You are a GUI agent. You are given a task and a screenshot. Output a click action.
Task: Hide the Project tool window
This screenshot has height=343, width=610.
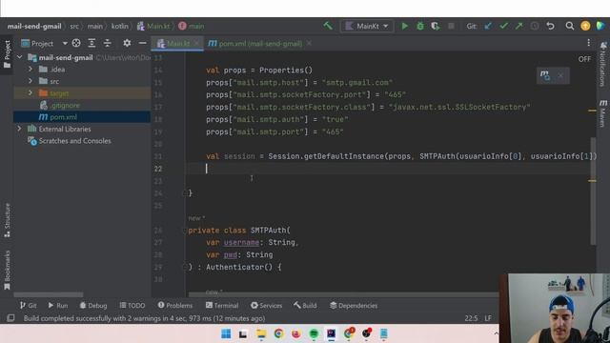[142, 43]
